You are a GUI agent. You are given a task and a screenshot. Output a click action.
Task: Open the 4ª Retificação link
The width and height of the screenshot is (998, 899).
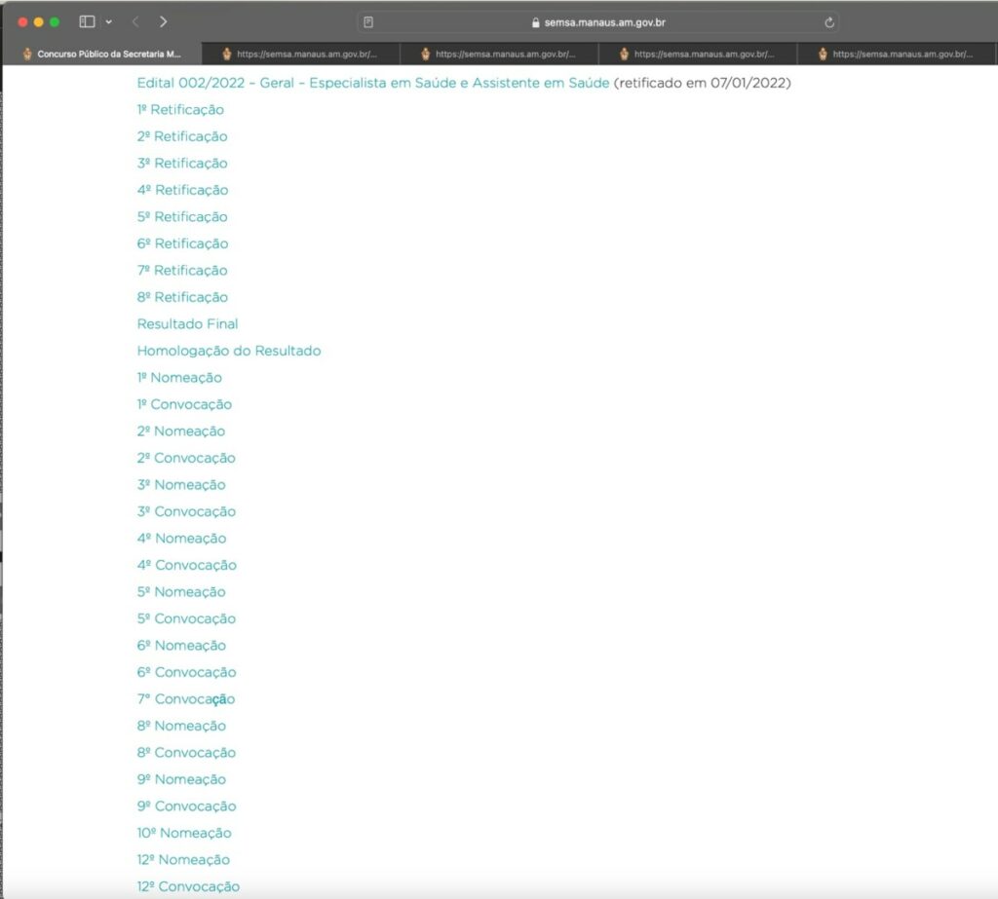[182, 190]
